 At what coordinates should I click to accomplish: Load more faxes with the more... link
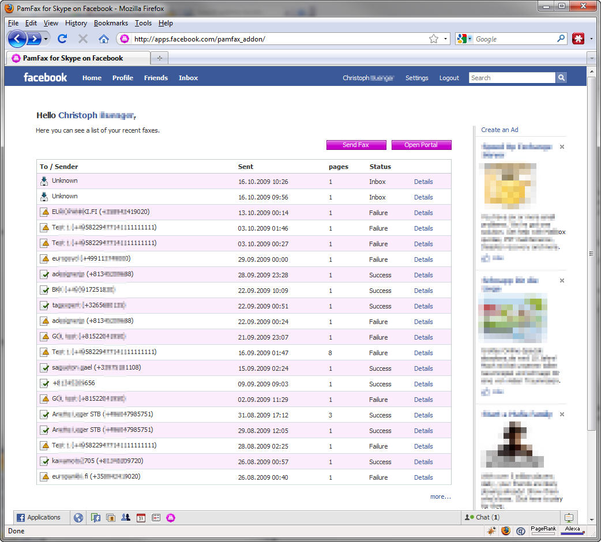(441, 496)
